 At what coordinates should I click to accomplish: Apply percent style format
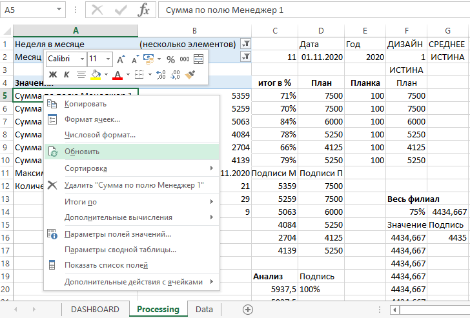[x=171, y=59]
